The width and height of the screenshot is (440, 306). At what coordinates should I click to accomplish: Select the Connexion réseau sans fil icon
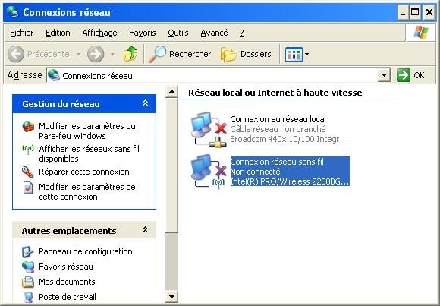click(209, 172)
